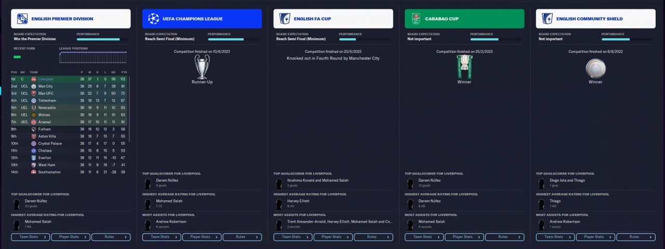
Task: Click the English FA Cup header icon
Action: pos(285,19)
